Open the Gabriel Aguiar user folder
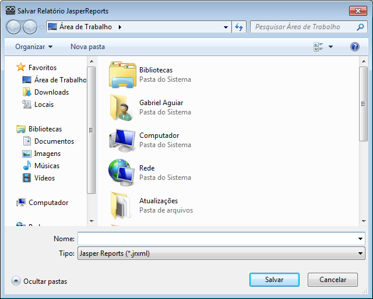Image resolution: width=373 pixels, height=299 pixels. (122, 107)
